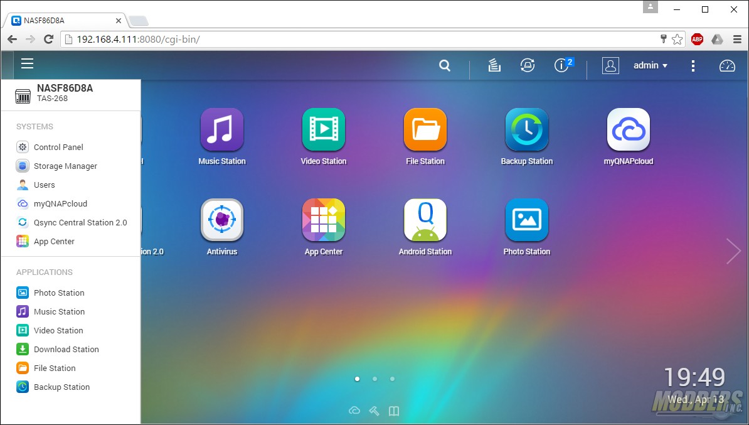Click the browser forward button

[x=30, y=39]
